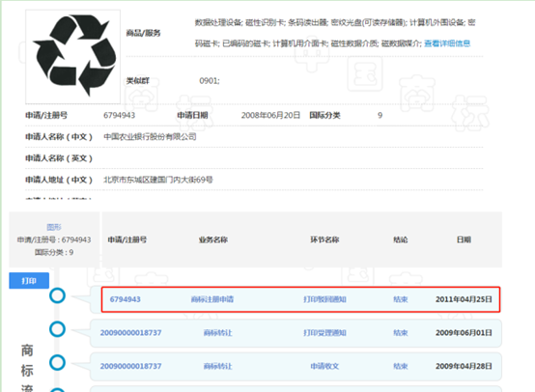Click the 环节名称 column header
Viewport: 535px width, 392px height.
[324, 239]
